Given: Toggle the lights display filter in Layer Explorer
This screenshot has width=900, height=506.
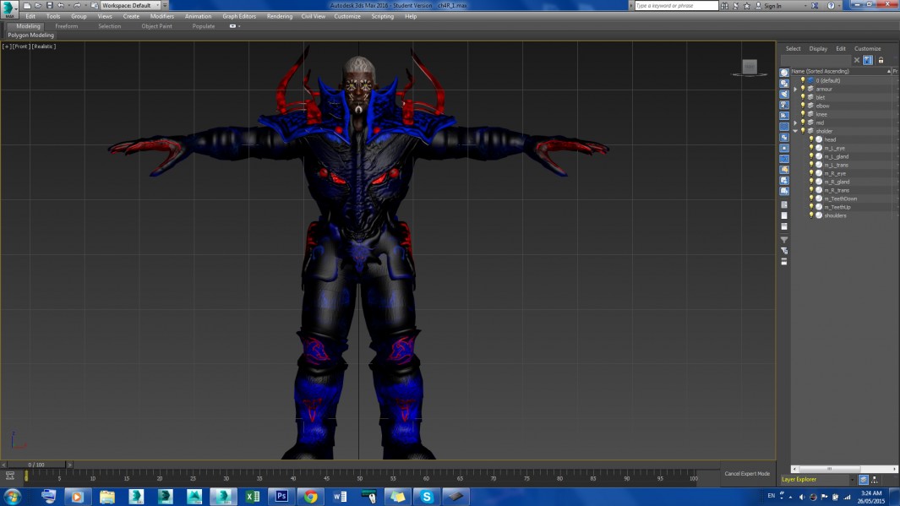Looking at the screenshot, I should (x=784, y=94).
